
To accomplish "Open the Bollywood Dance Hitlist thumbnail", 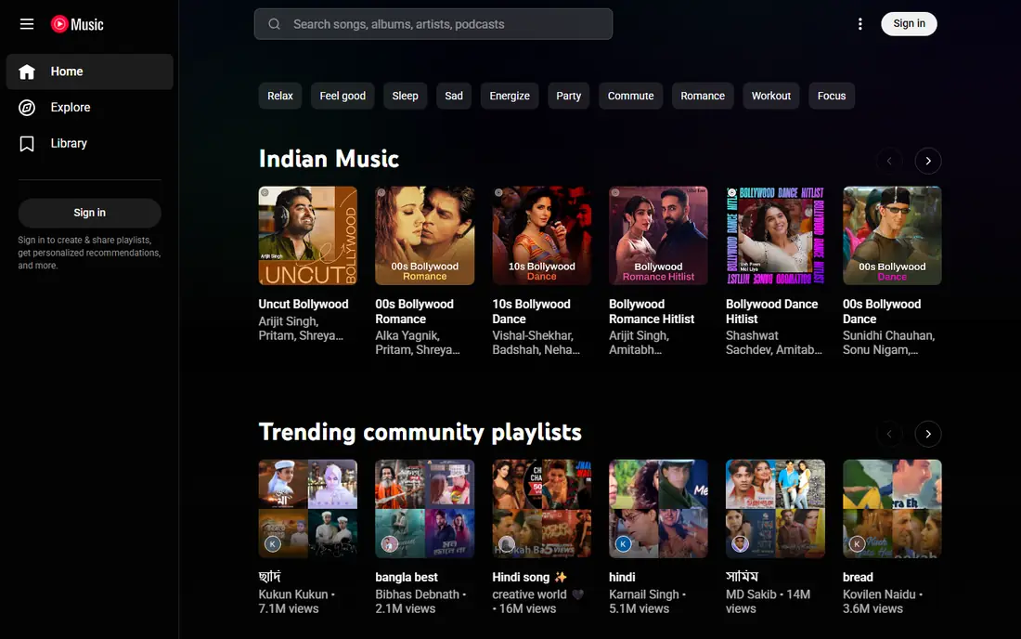I will [x=776, y=236].
